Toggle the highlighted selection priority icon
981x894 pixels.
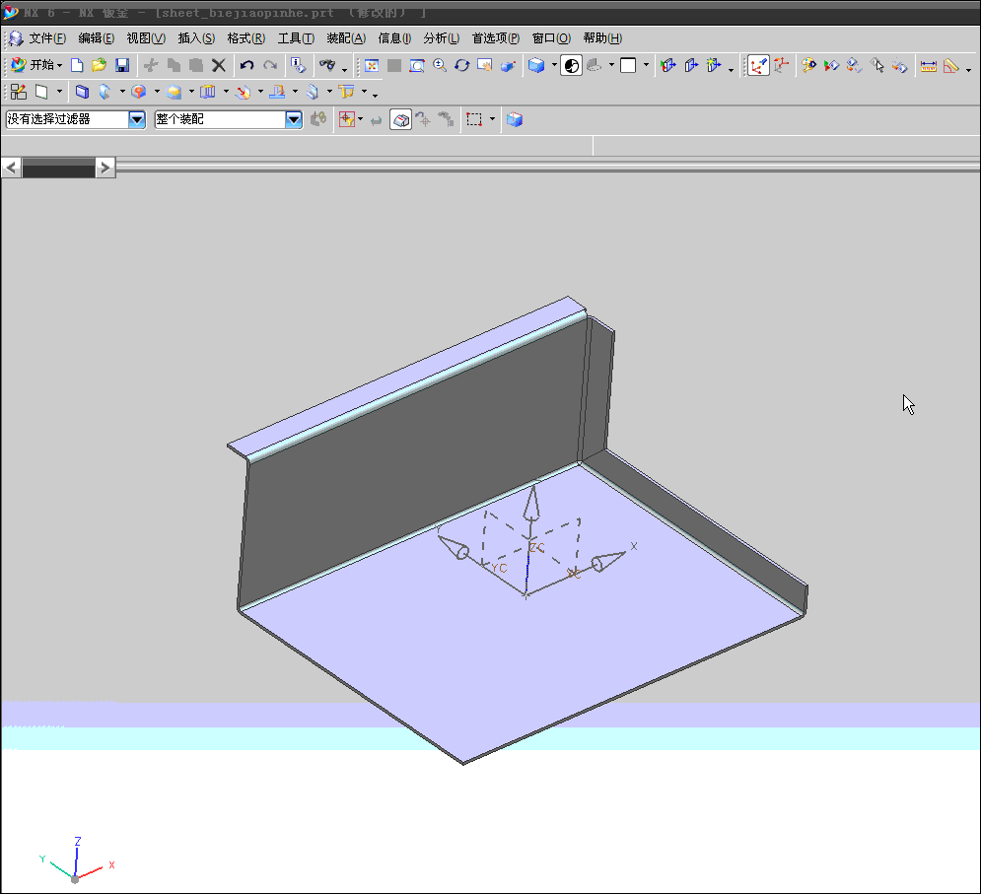coord(400,119)
